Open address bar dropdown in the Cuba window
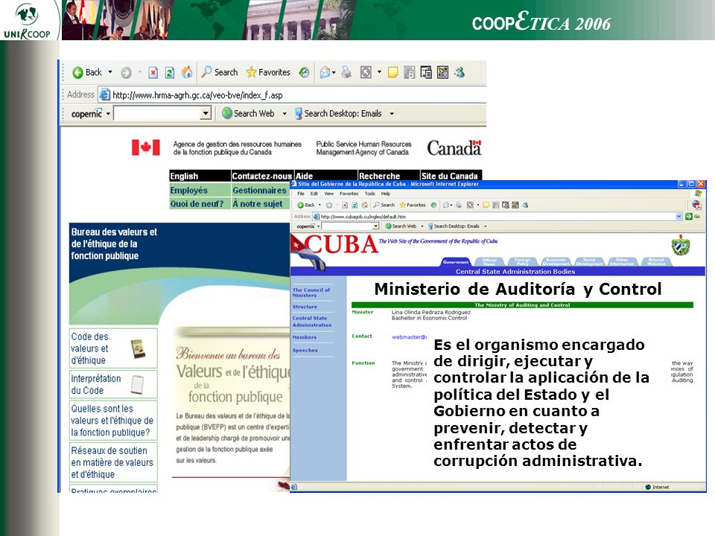715x536 pixels. [x=679, y=217]
